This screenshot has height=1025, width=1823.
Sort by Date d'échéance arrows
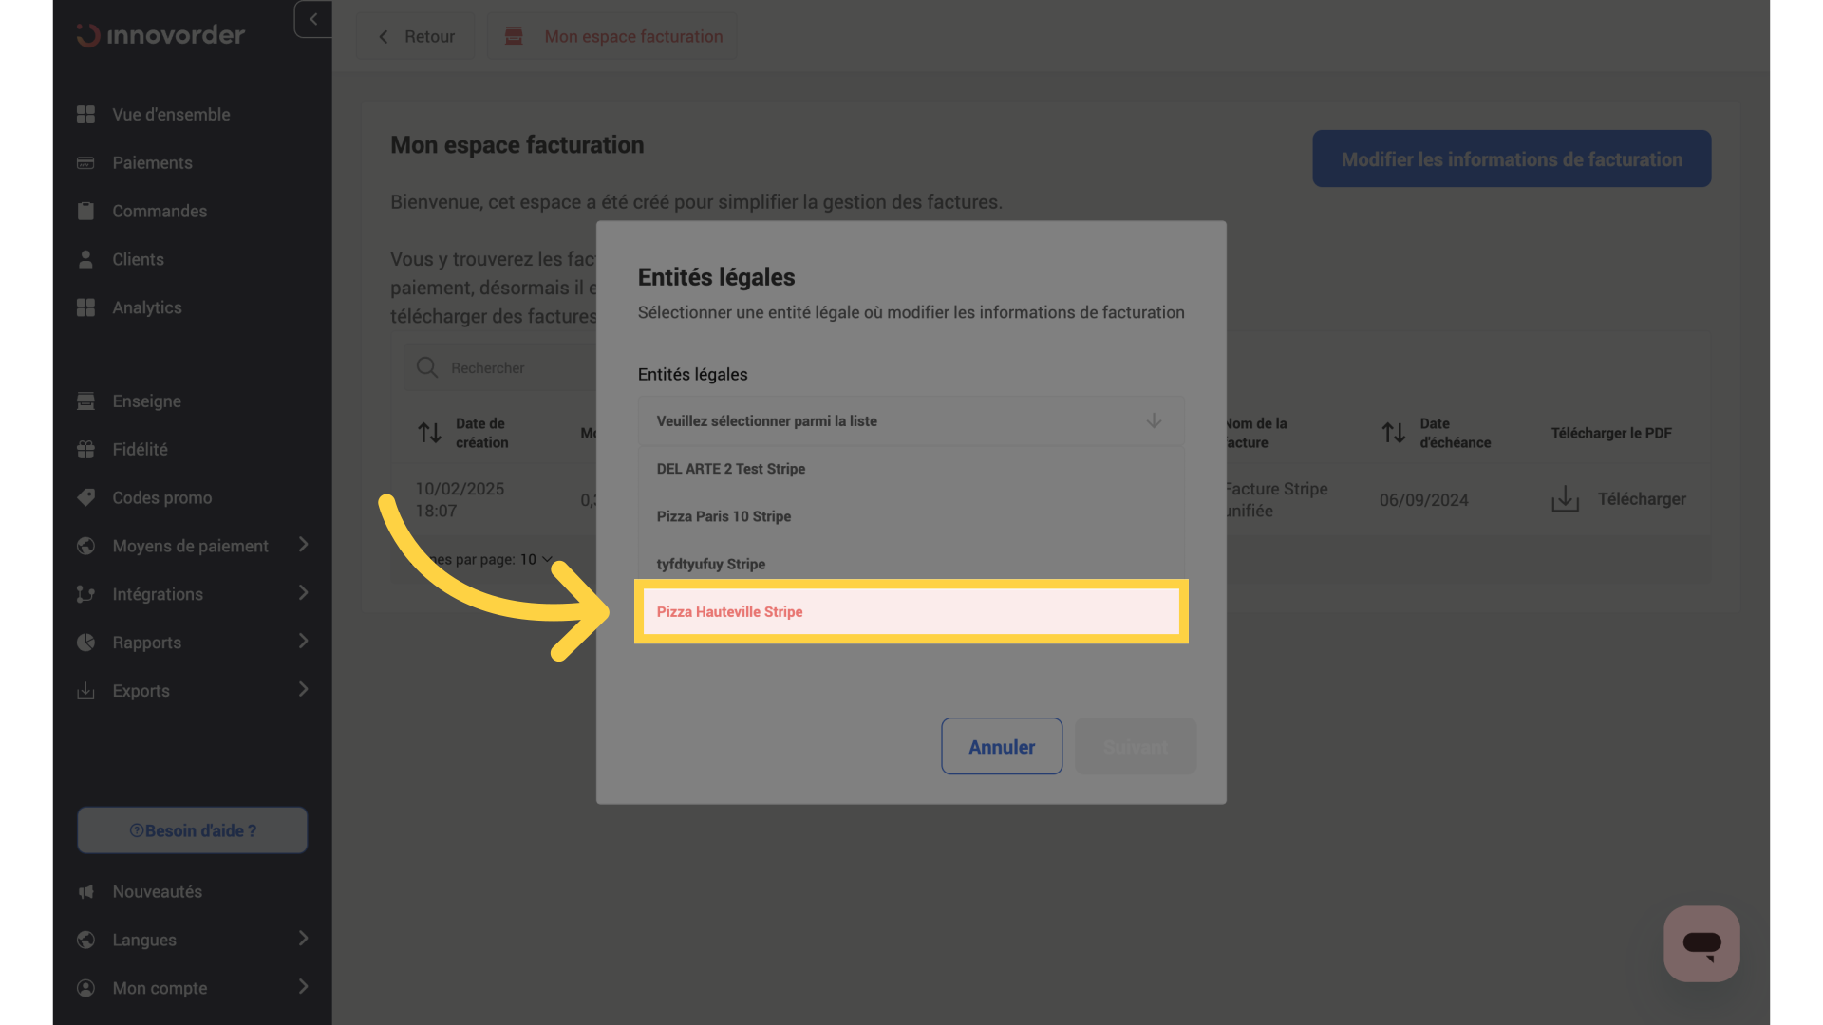tap(1394, 433)
